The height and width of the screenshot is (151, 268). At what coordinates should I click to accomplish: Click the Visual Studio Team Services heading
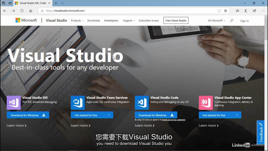107,98
